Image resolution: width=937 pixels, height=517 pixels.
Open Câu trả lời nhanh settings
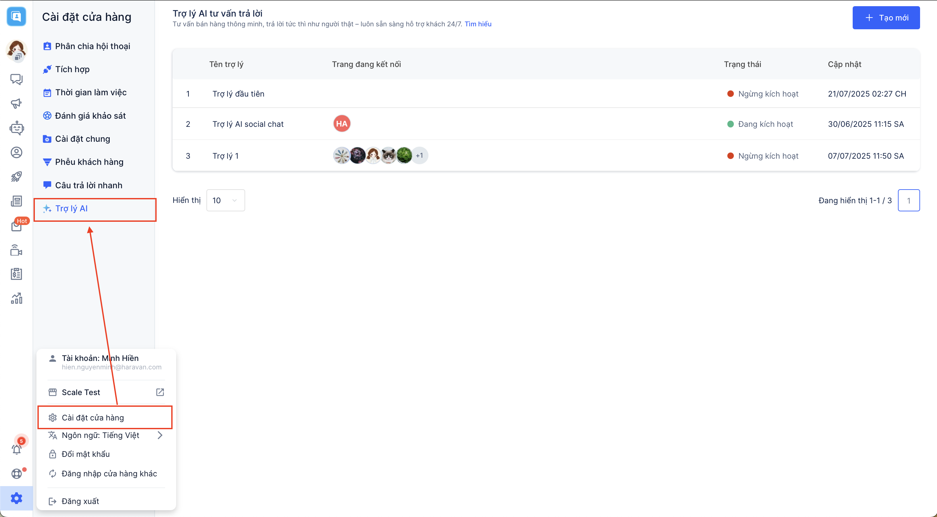coord(88,185)
